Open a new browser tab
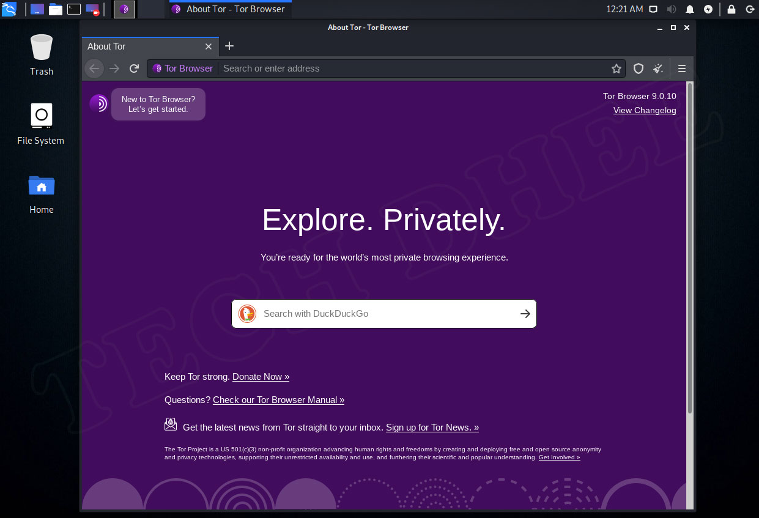Screen dimensions: 759x518 click(x=229, y=46)
